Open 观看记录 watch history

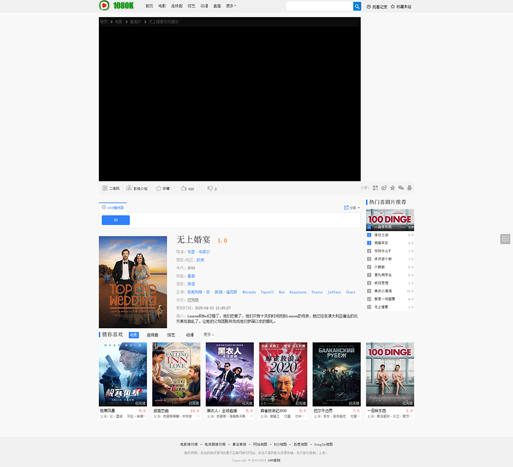377,7
